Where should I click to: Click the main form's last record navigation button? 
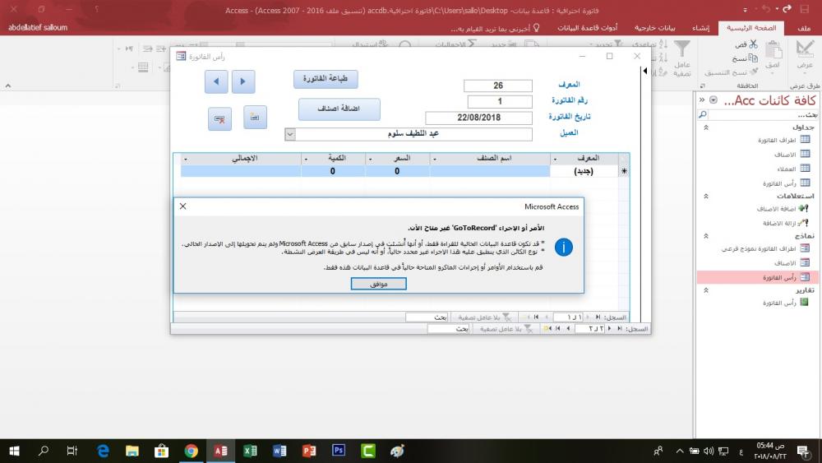coord(558,329)
